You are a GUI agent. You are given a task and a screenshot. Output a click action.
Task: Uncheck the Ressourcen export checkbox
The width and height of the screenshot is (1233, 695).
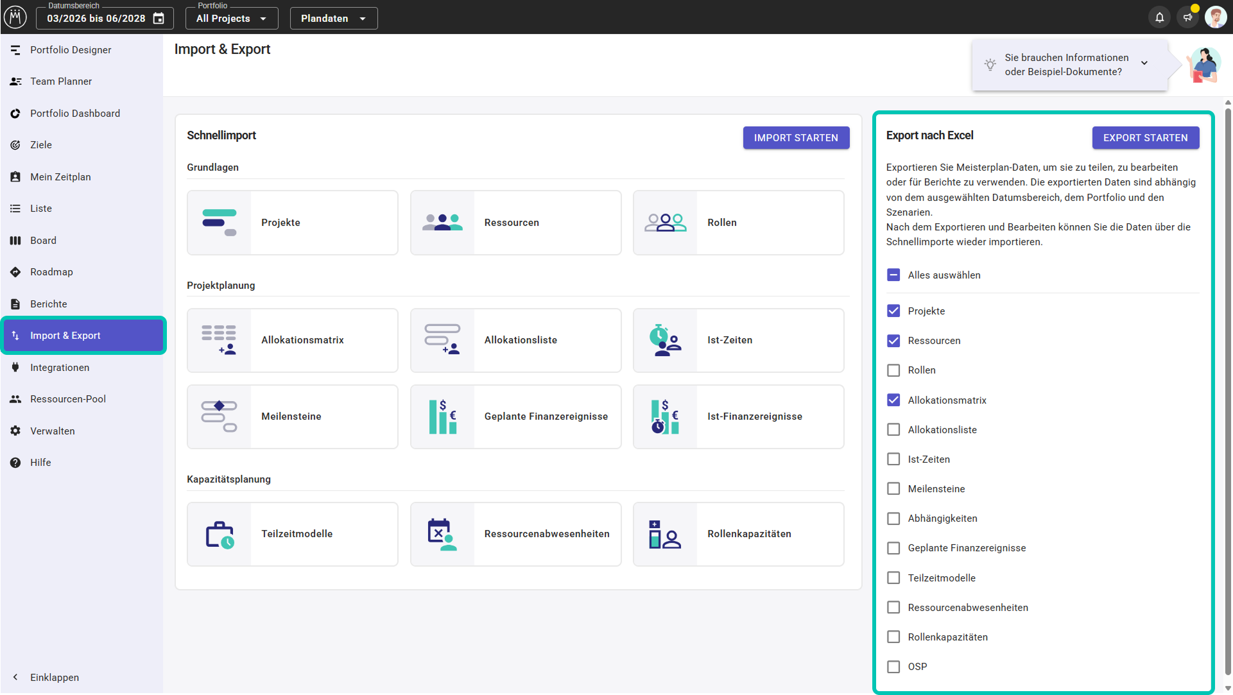click(x=893, y=341)
